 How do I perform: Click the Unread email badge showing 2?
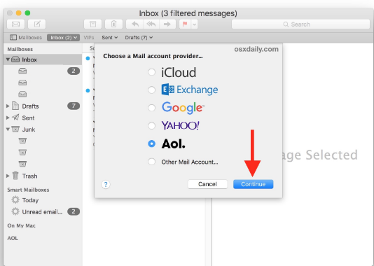click(x=74, y=211)
